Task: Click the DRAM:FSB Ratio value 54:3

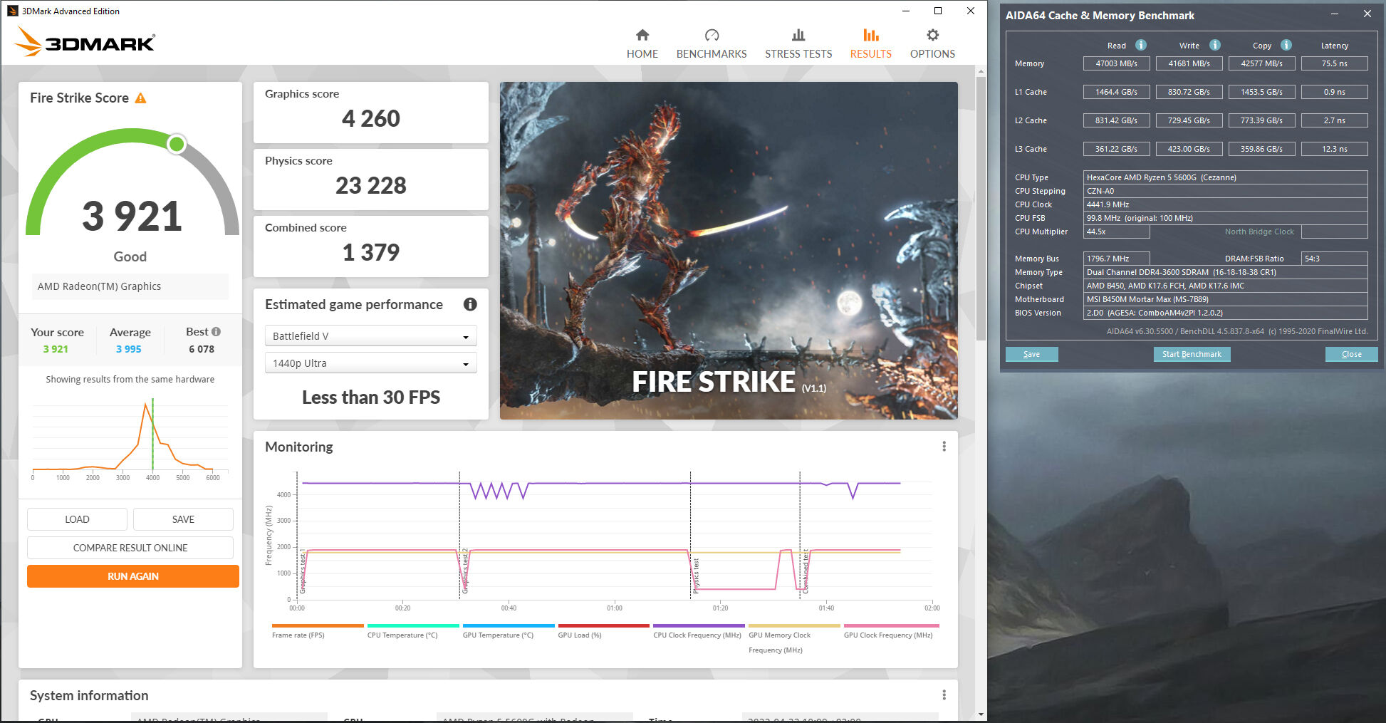Action: tap(1334, 259)
